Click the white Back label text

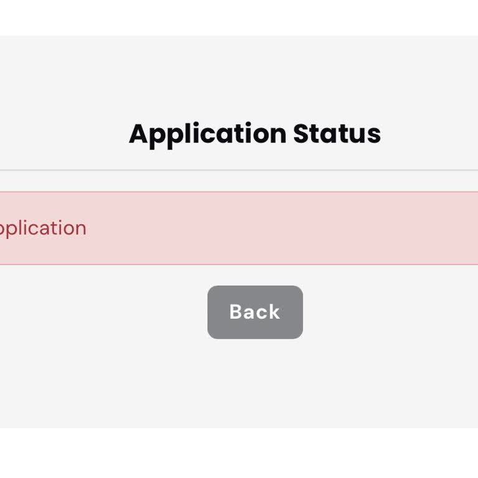(x=255, y=312)
